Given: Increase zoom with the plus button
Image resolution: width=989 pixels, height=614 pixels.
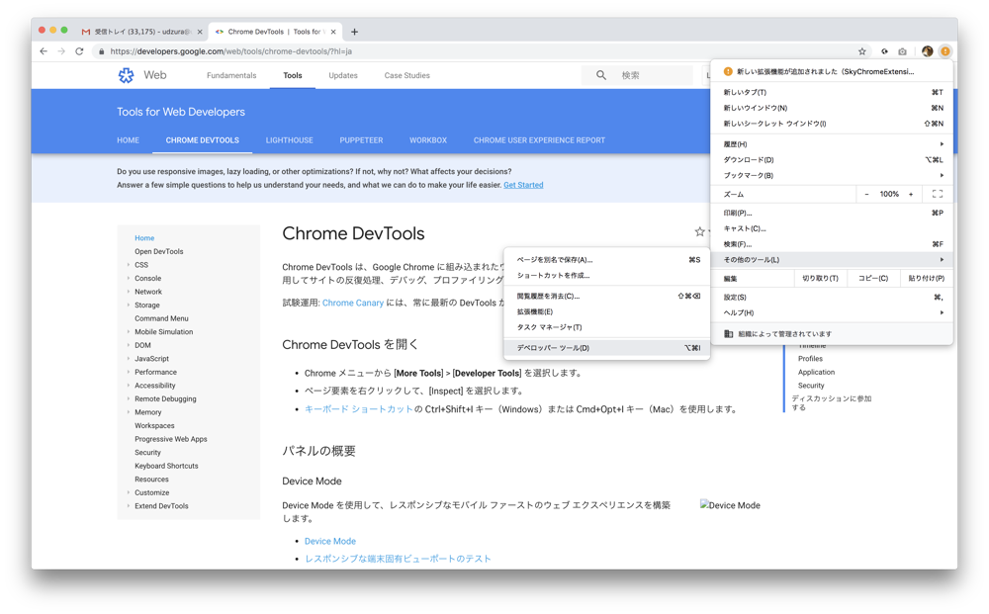Looking at the screenshot, I should 911,195.
